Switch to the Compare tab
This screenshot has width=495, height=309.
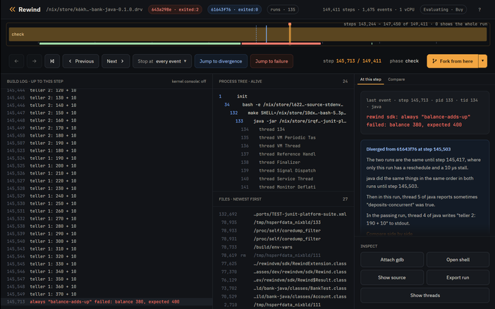pos(396,80)
